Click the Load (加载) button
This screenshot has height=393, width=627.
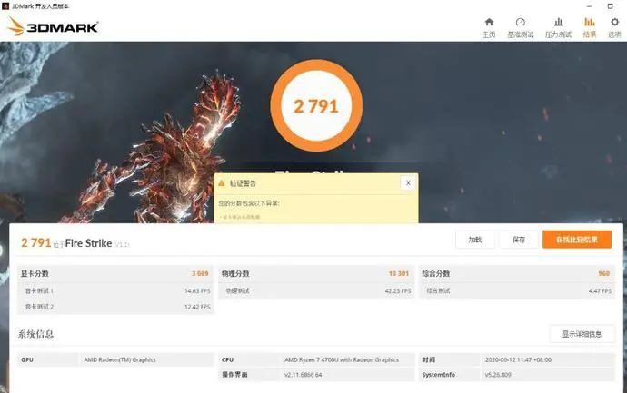click(x=475, y=240)
